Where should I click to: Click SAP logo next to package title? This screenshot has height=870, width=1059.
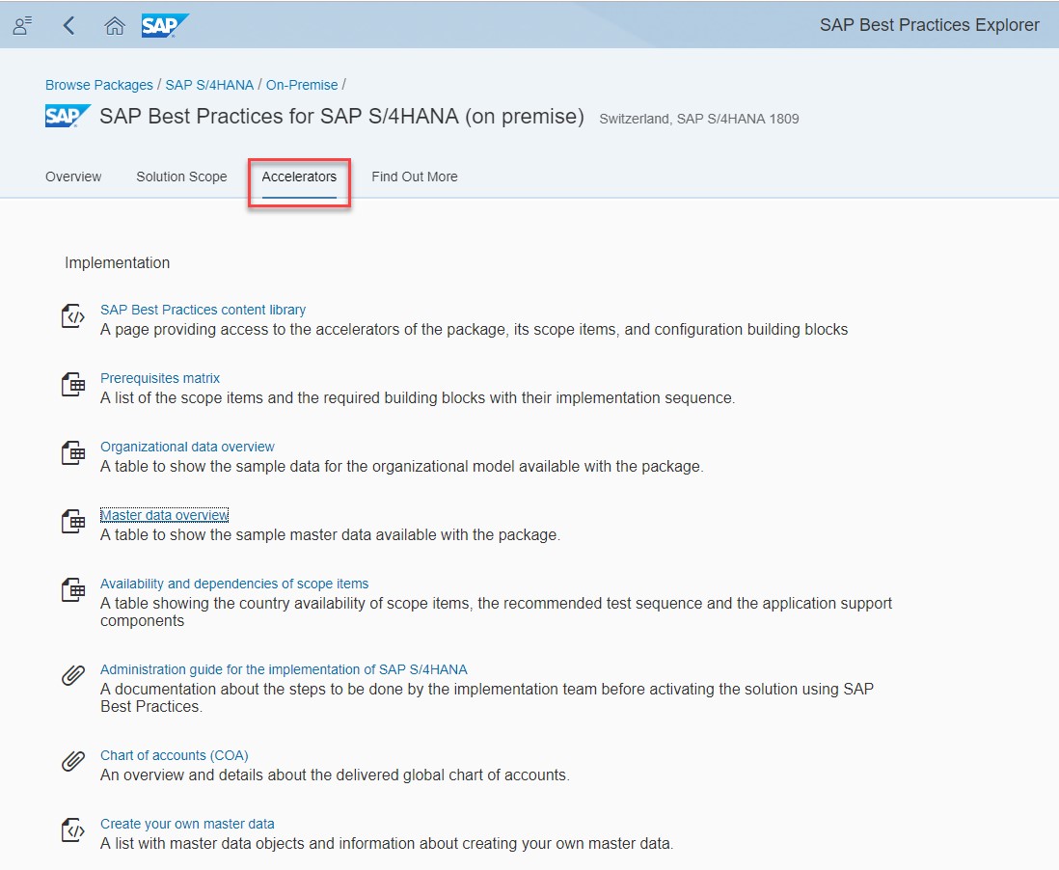68,117
